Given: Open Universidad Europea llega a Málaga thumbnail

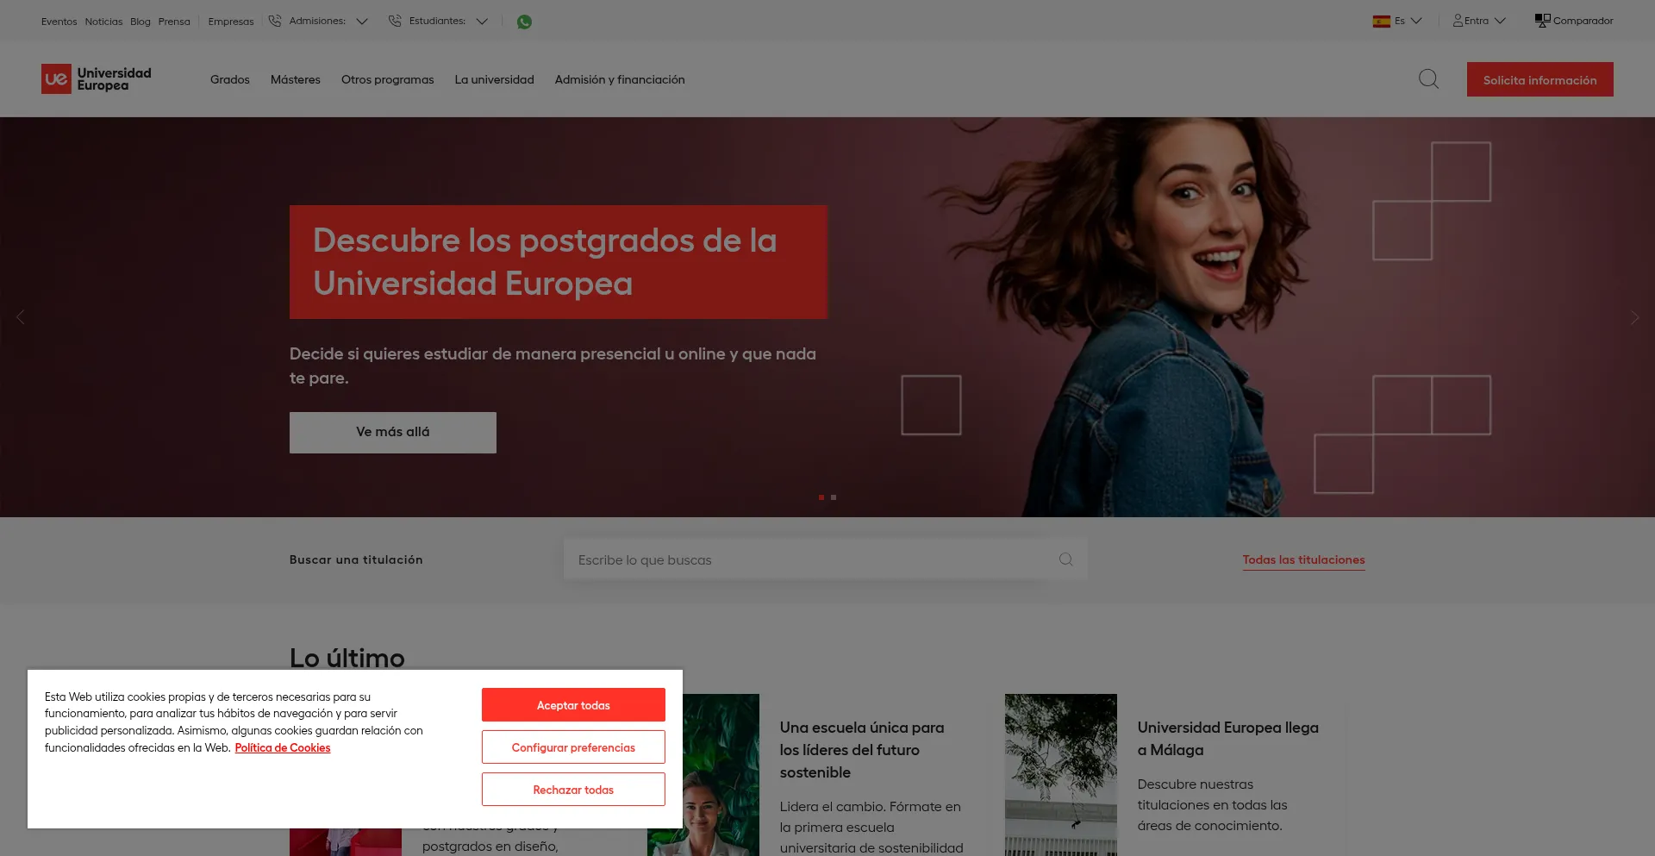Looking at the screenshot, I should point(1060,774).
